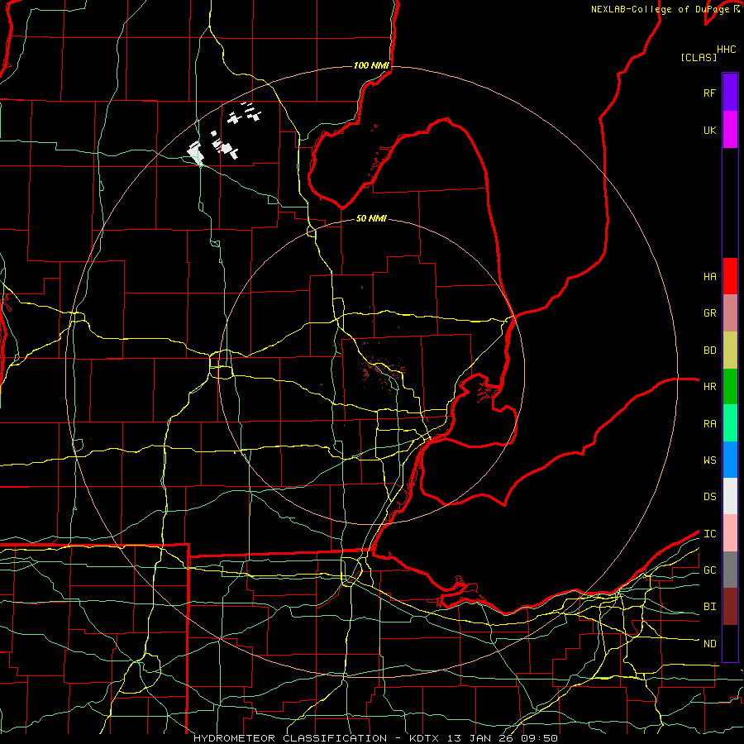Click the ND legend label

tap(709, 643)
